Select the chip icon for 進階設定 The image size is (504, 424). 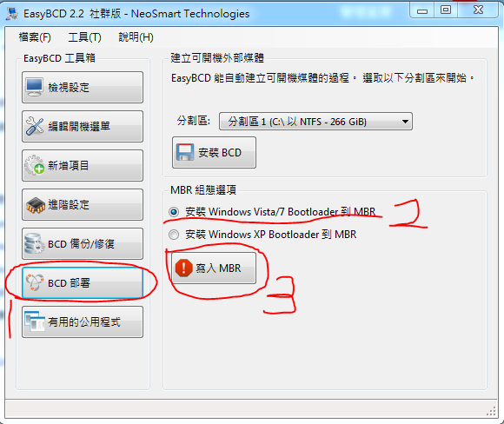tap(36, 205)
